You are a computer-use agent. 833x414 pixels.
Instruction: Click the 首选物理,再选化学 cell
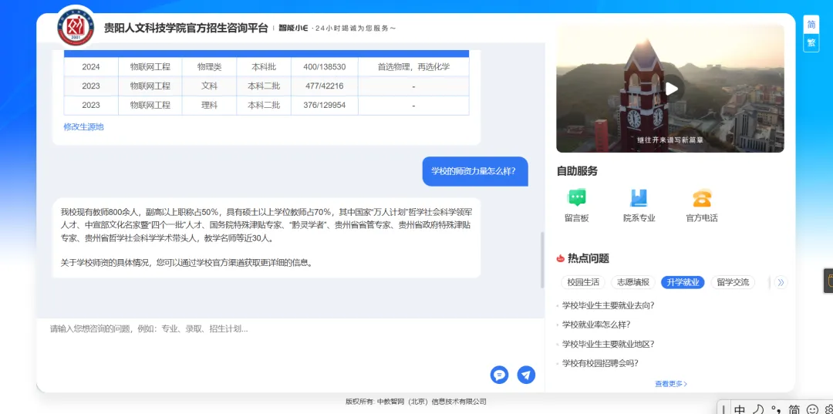(414, 67)
